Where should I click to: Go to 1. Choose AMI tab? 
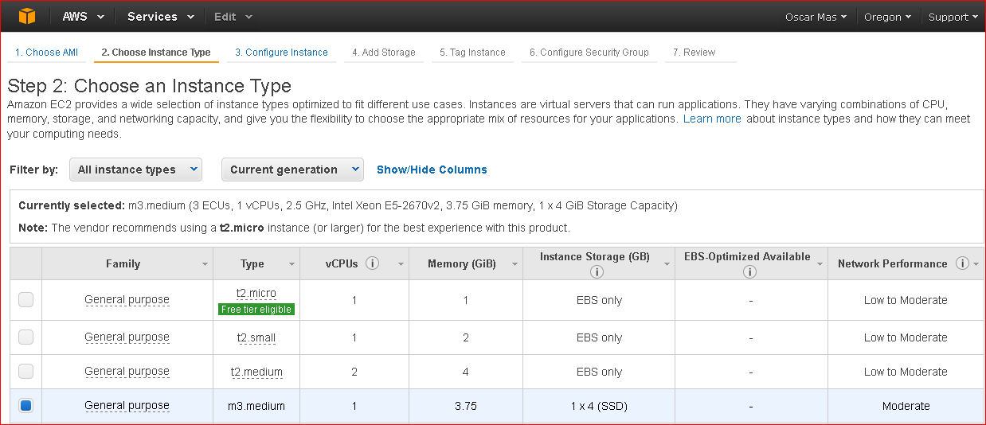pyautogui.click(x=46, y=53)
